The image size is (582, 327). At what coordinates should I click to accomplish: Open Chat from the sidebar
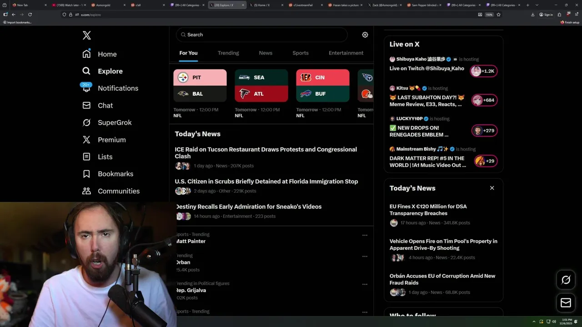pyautogui.click(x=97, y=105)
